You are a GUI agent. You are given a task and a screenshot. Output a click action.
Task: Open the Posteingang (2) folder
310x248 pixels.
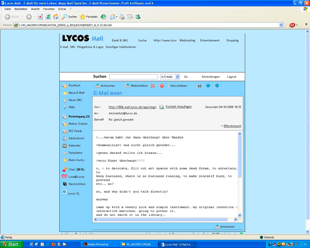click(76, 117)
